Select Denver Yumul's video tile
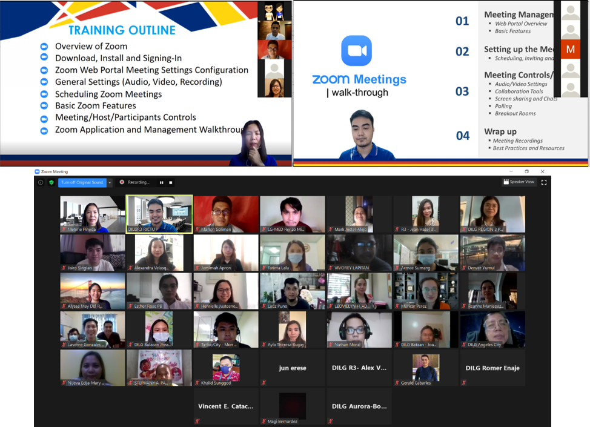Viewport: 590px width, 427px height. pyautogui.click(x=492, y=253)
